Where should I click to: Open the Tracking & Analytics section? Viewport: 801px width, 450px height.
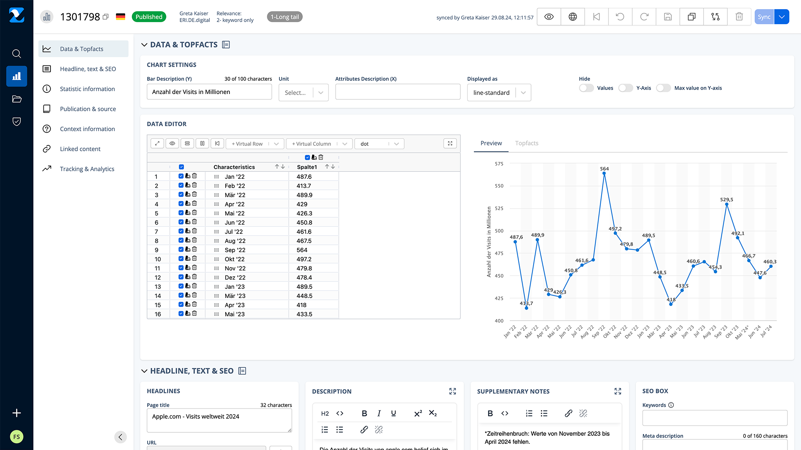coord(87,169)
